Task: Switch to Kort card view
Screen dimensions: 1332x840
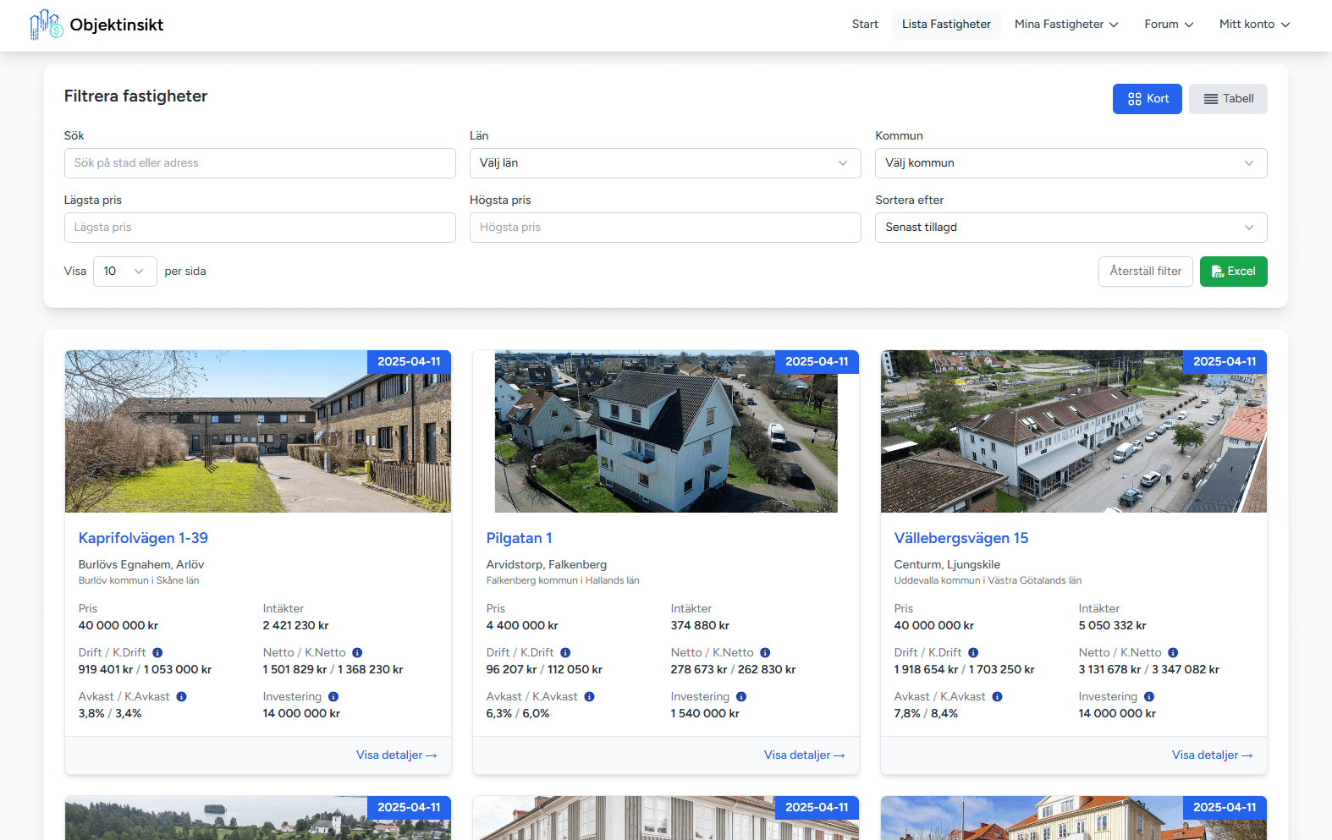Action: pyautogui.click(x=1147, y=99)
